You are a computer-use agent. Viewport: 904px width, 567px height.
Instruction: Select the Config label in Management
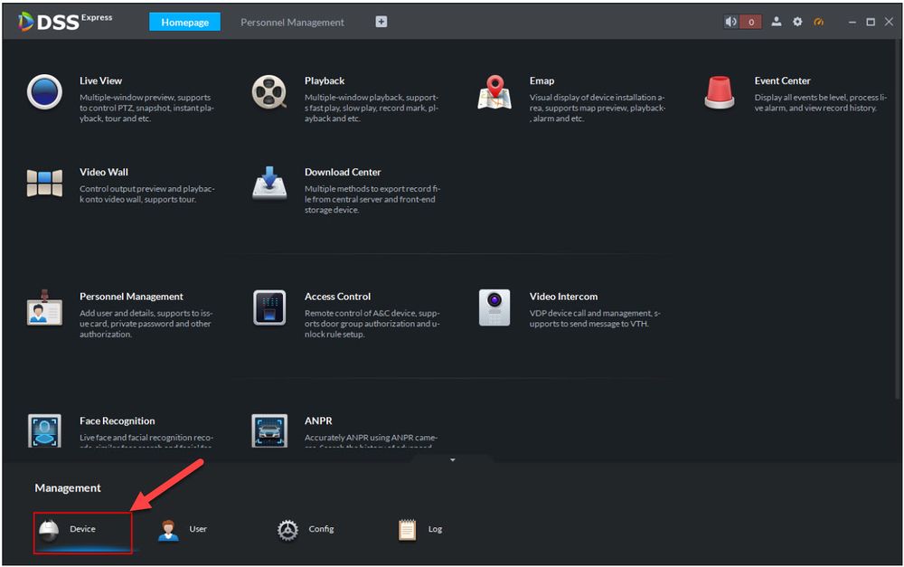click(321, 529)
